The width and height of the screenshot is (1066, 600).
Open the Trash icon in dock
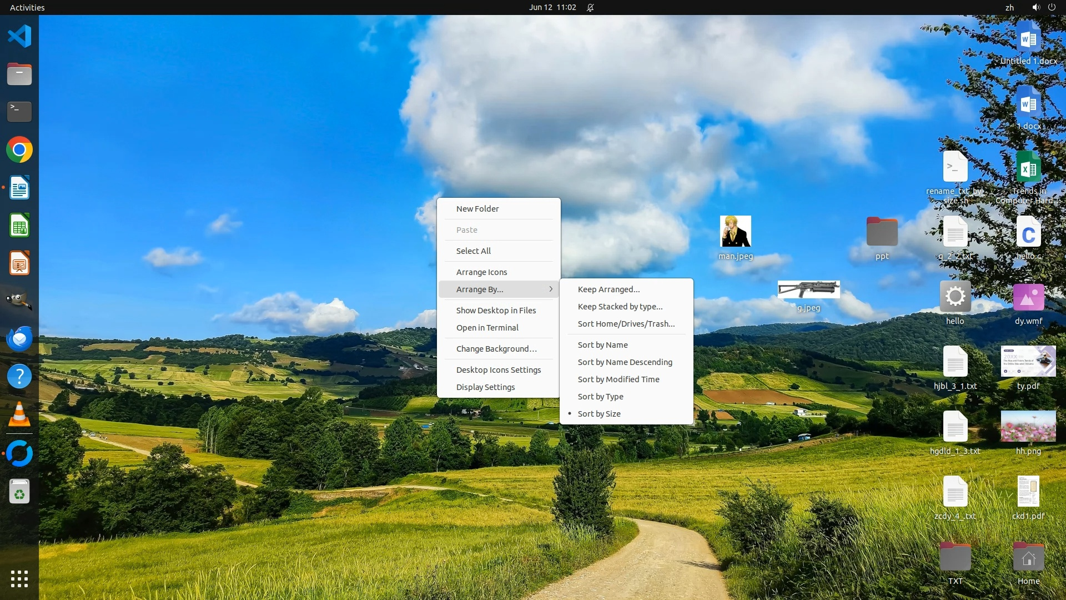coord(19,492)
